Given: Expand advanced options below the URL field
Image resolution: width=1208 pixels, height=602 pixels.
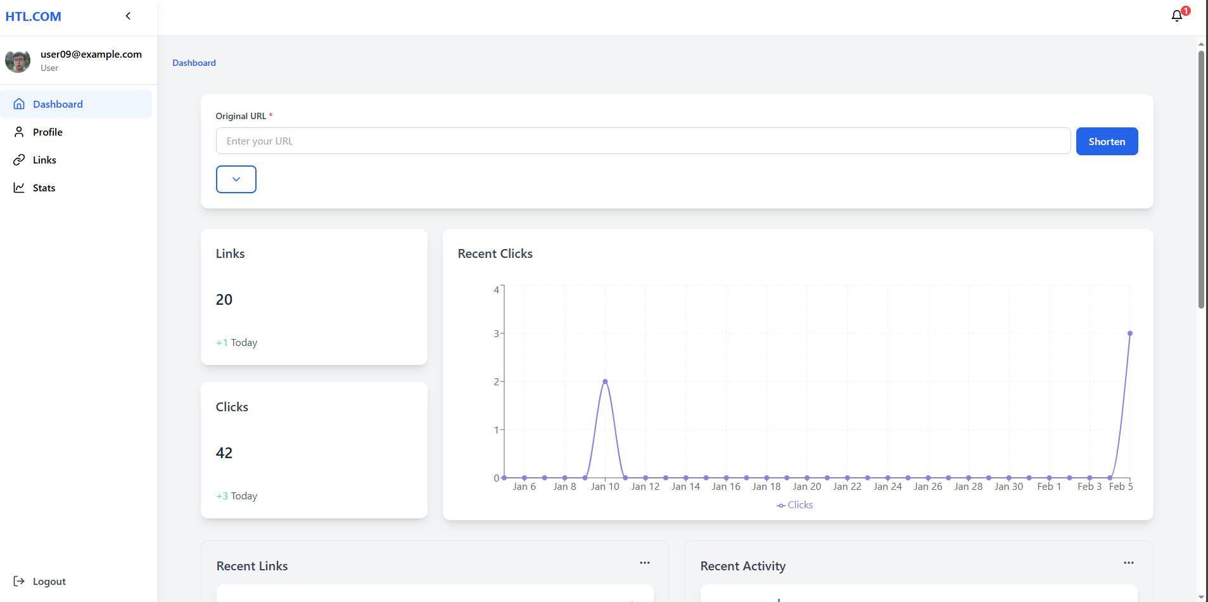Looking at the screenshot, I should (236, 179).
